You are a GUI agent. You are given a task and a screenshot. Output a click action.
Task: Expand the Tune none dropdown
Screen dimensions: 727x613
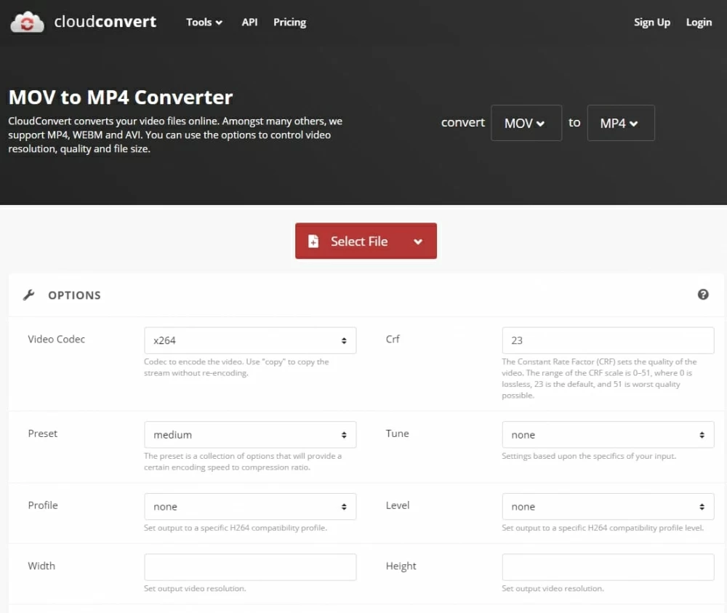pyautogui.click(x=608, y=434)
